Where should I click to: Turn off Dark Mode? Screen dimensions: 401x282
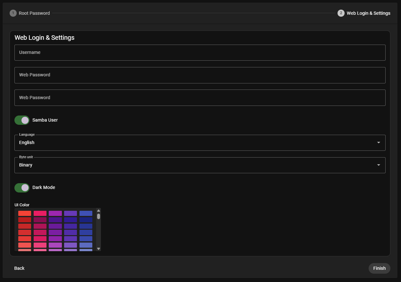[22, 188]
